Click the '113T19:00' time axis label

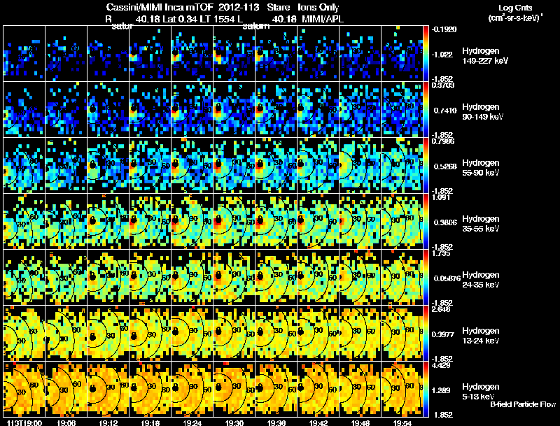tap(24, 423)
